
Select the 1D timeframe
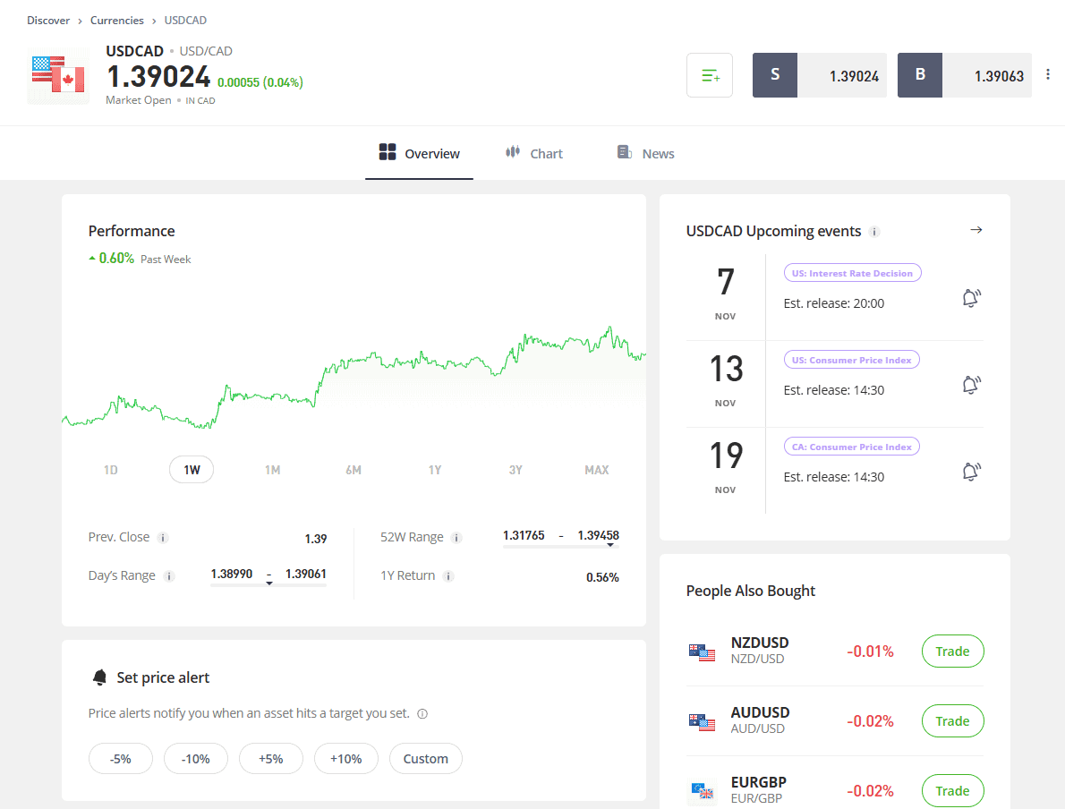(x=111, y=470)
